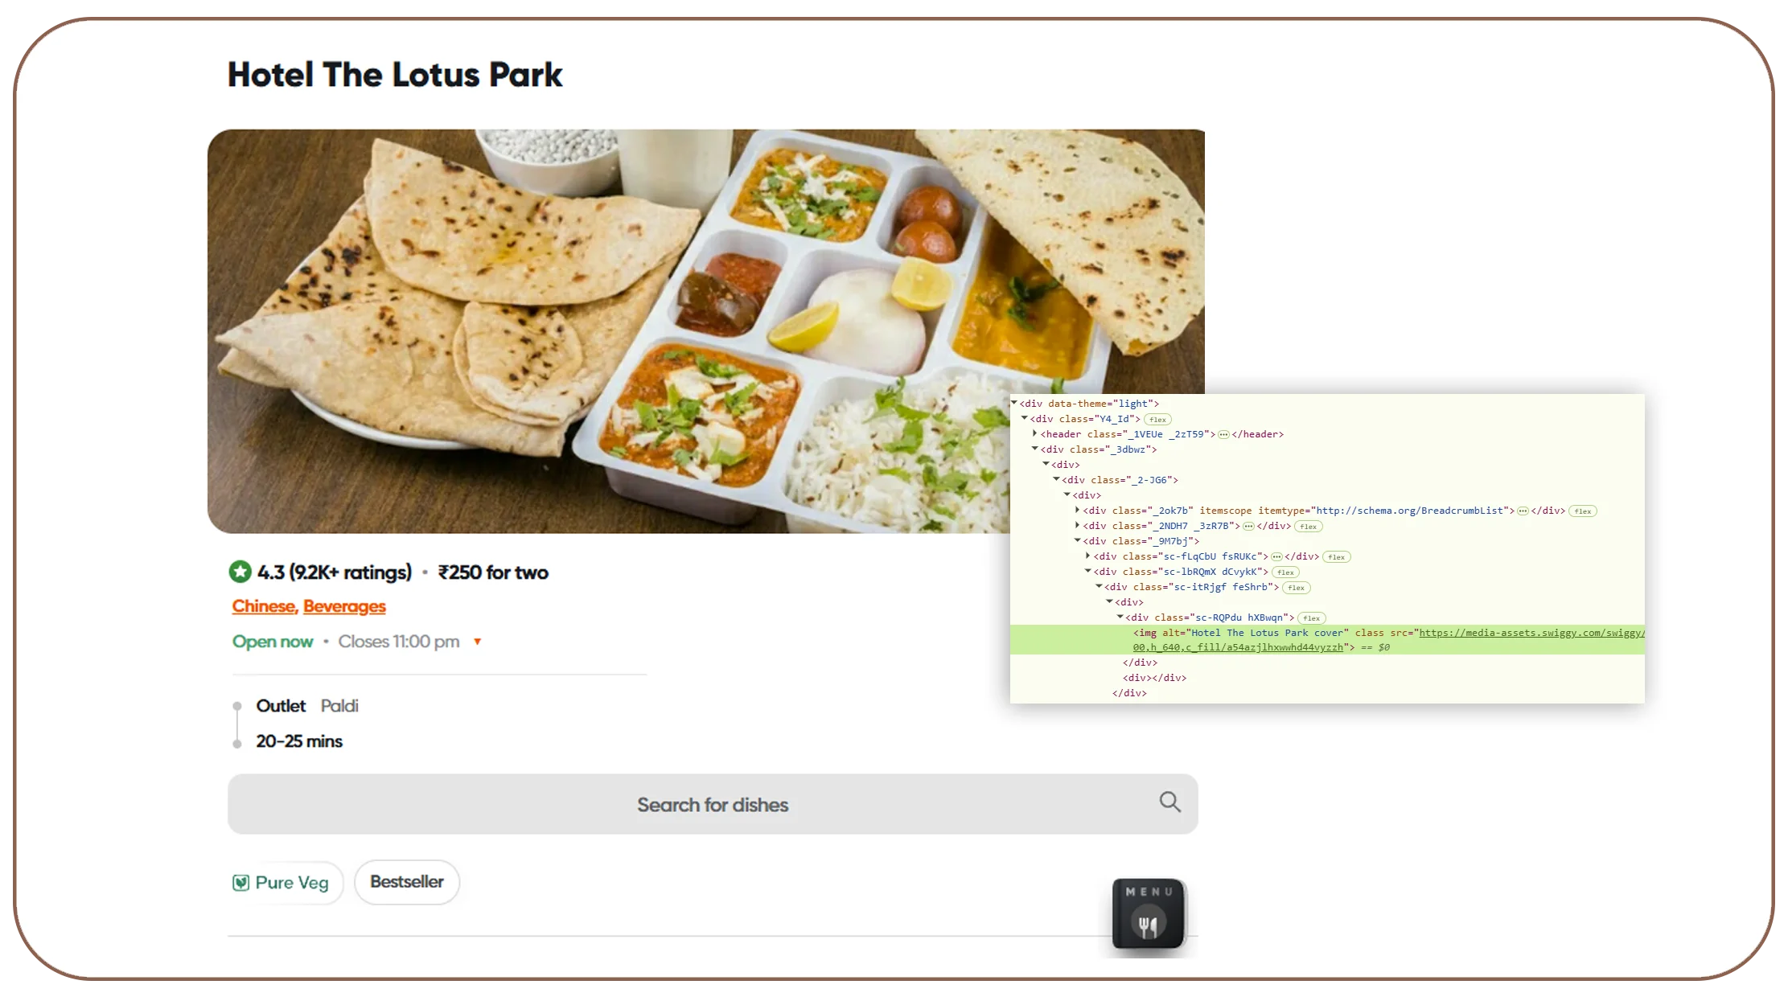Collapse the div class _9M7bj node
Screen dimensions: 1788x997
tap(1077, 540)
